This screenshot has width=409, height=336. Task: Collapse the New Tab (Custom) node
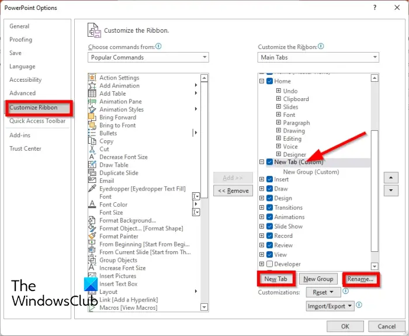coord(262,162)
